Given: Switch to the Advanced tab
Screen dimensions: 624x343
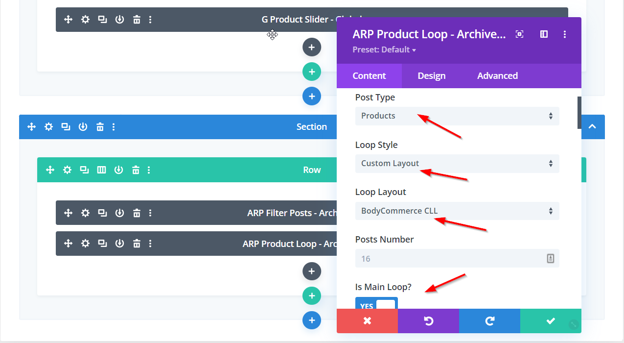Looking at the screenshot, I should coord(497,76).
